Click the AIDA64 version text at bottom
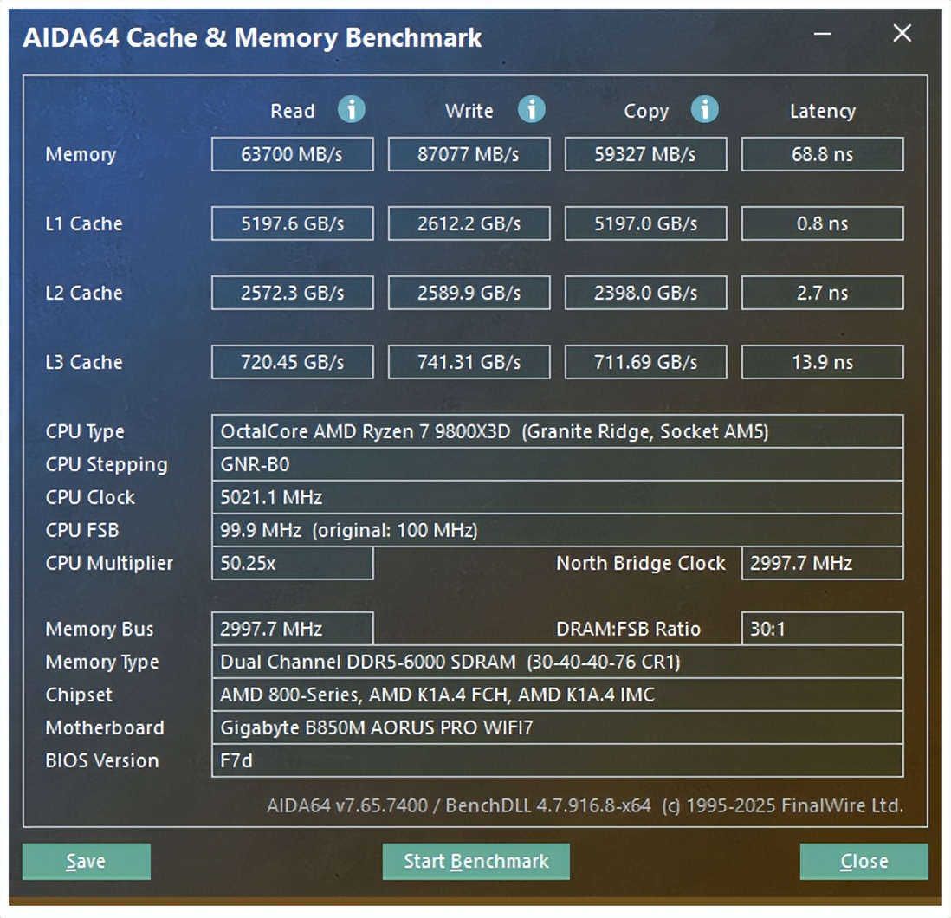The image size is (951, 918). pos(585,805)
